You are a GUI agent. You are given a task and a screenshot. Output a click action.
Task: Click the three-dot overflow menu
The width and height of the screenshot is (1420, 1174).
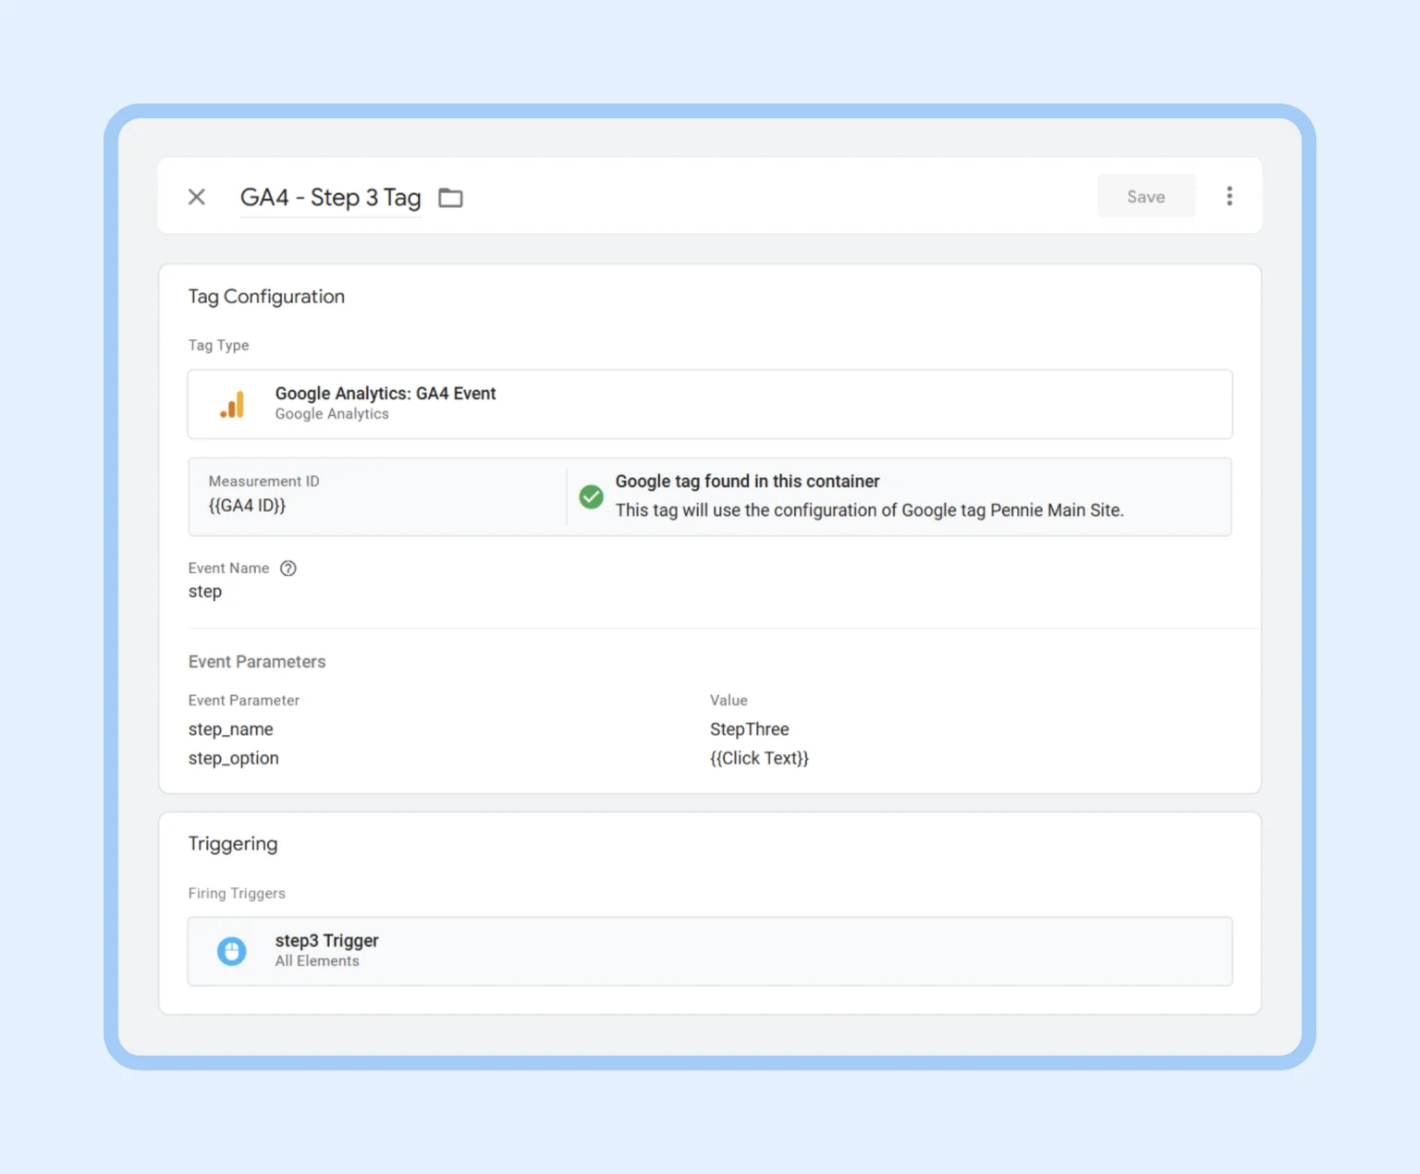click(1230, 196)
